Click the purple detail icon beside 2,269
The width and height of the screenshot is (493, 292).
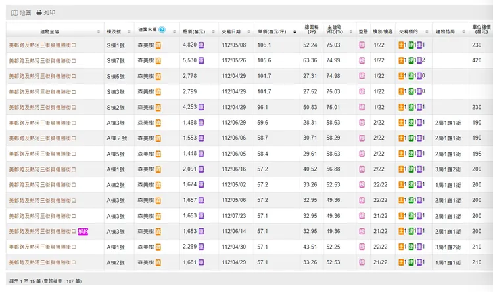pos(202,247)
